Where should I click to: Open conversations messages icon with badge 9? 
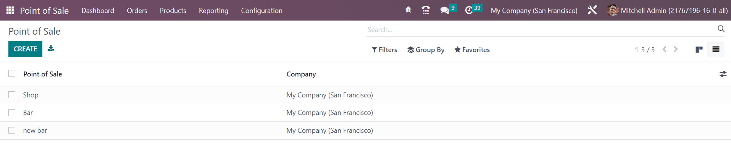(x=445, y=10)
